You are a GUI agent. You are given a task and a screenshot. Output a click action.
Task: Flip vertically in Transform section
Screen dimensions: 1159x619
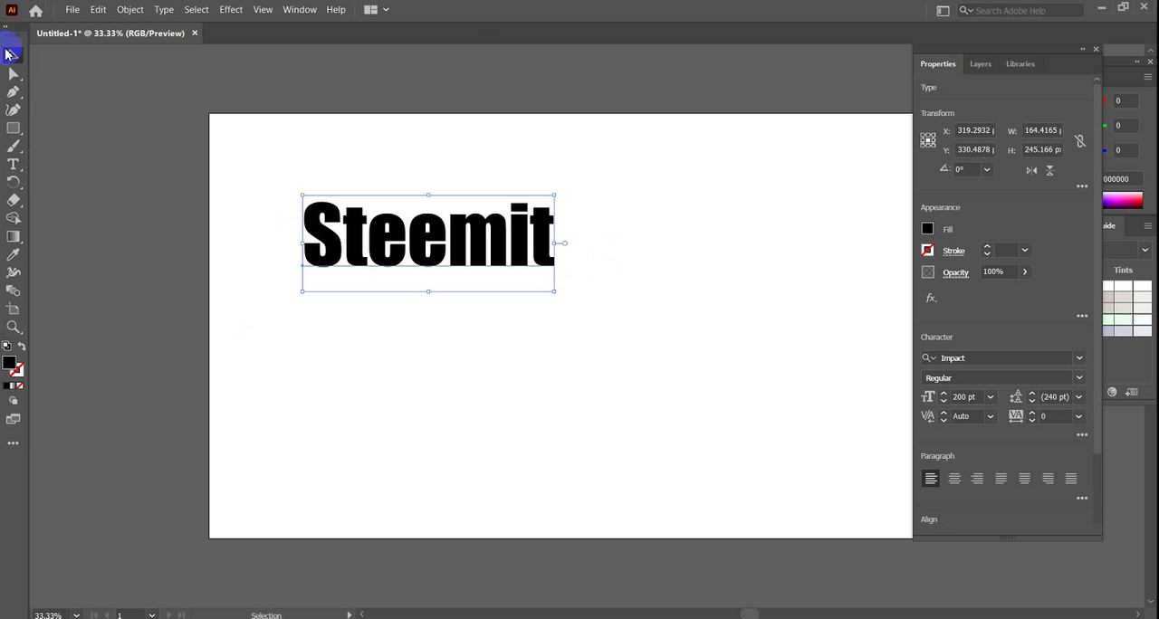click(x=1050, y=170)
